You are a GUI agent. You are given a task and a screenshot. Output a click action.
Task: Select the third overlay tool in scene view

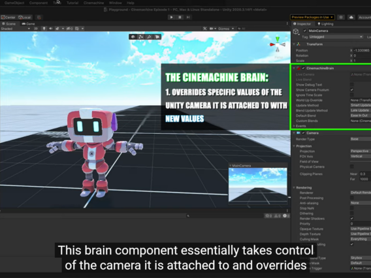click(x=149, y=37)
